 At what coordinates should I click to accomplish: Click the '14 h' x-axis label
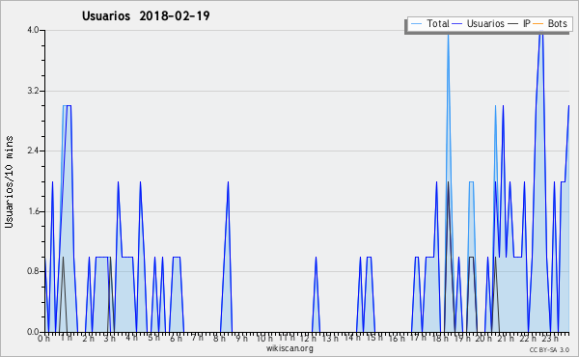(x=352, y=338)
